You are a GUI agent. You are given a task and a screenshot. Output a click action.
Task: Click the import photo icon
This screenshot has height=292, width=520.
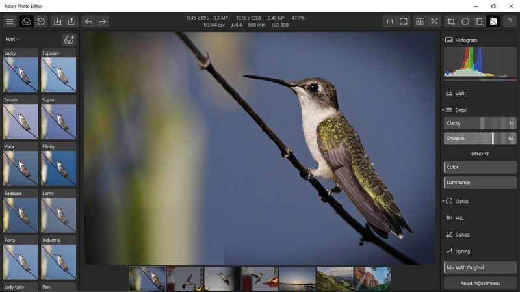[x=57, y=21]
